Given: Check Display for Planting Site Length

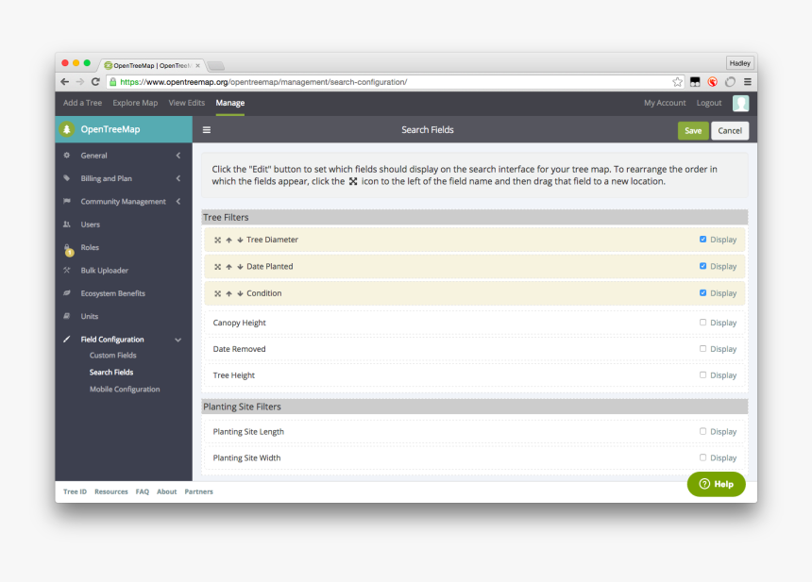Looking at the screenshot, I should pyautogui.click(x=702, y=431).
